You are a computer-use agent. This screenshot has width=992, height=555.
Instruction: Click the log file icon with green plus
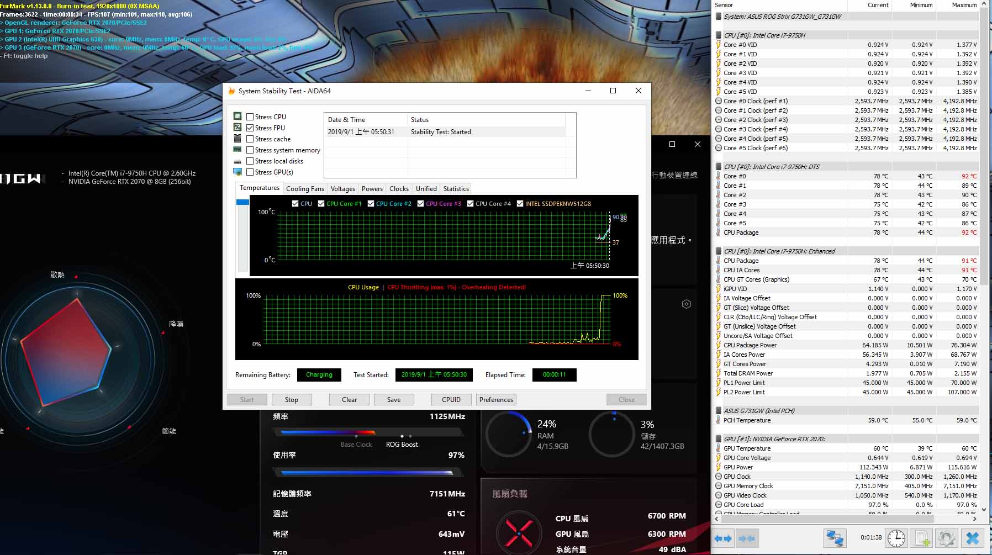pos(922,538)
